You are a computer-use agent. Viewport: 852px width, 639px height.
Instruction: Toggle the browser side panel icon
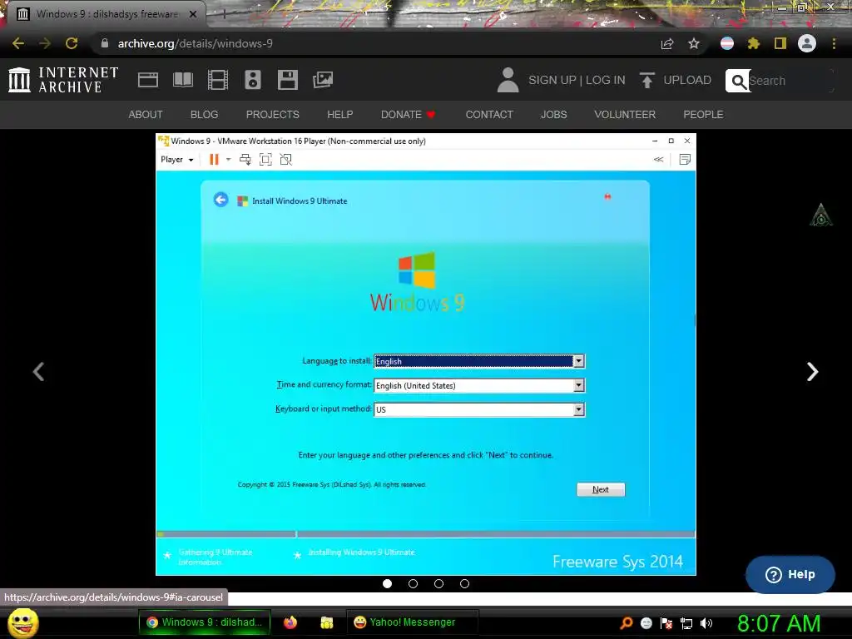(780, 43)
